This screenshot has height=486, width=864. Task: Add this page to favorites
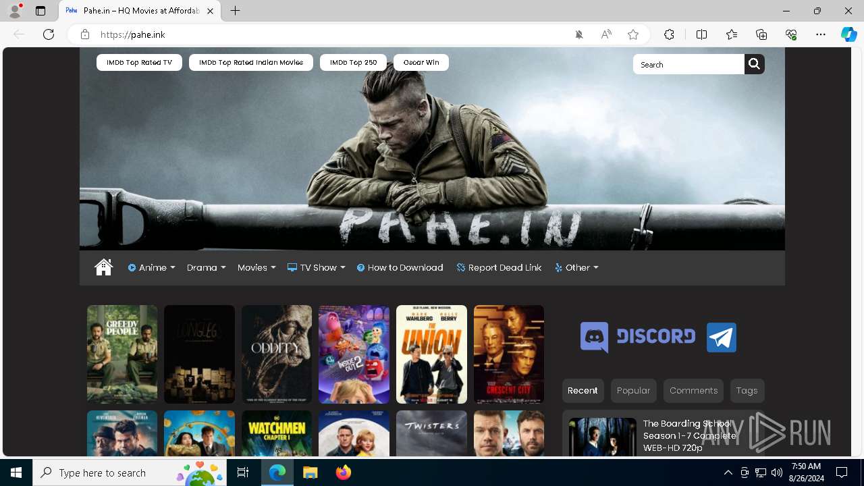(633, 34)
